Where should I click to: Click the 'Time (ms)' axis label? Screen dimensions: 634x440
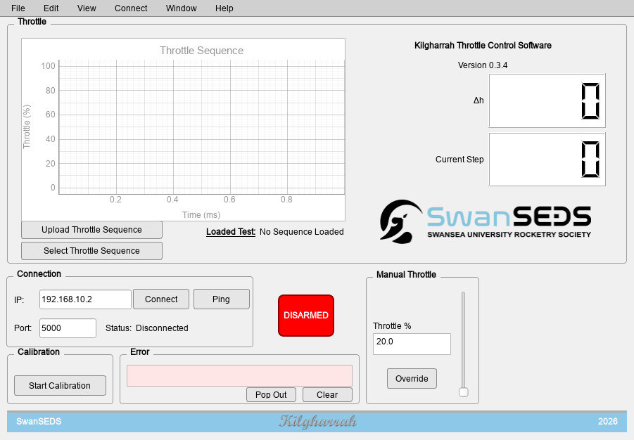(201, 215)
